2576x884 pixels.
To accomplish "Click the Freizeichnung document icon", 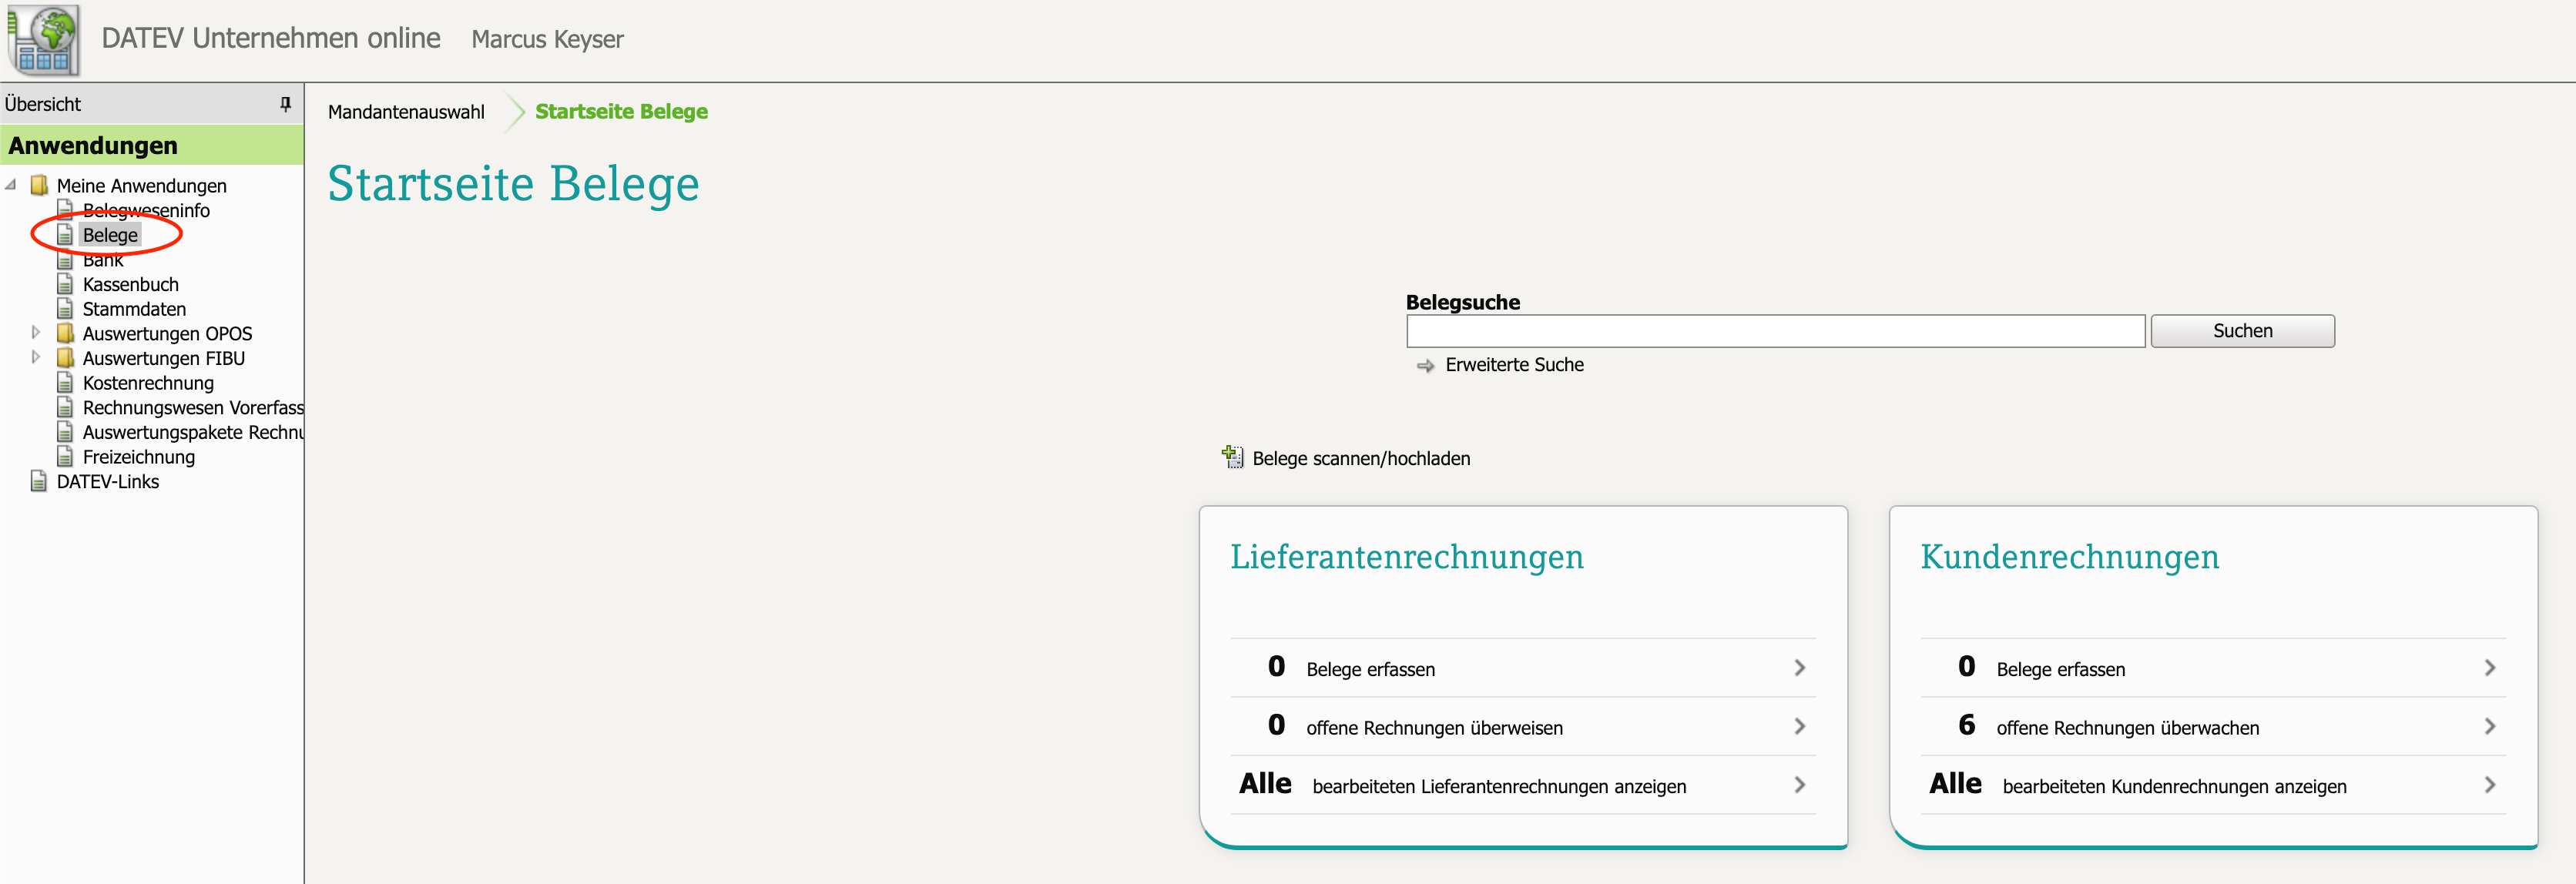I will (x=66, y=457).
